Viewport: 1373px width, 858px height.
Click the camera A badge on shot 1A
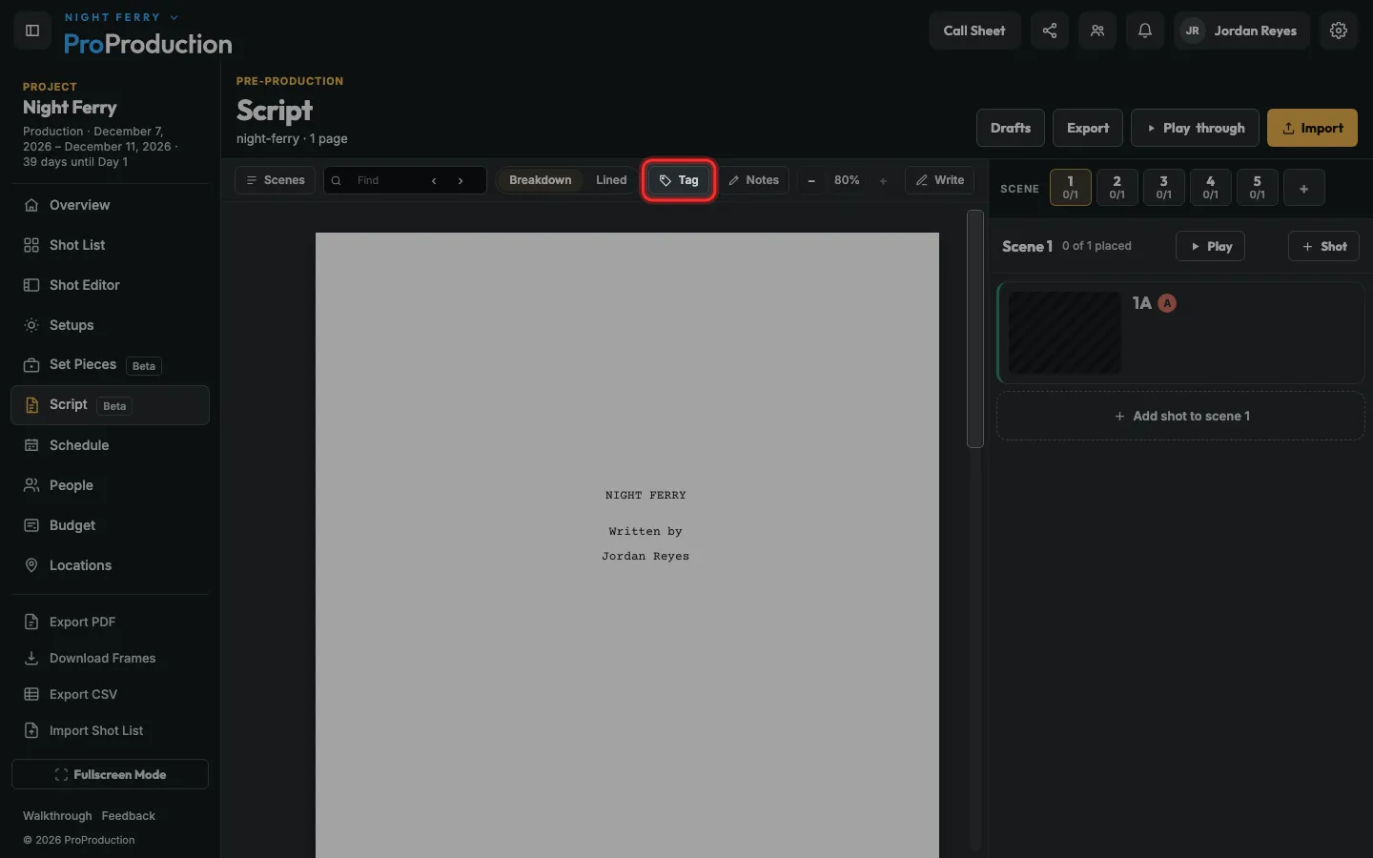click(x=1167, y=303)
